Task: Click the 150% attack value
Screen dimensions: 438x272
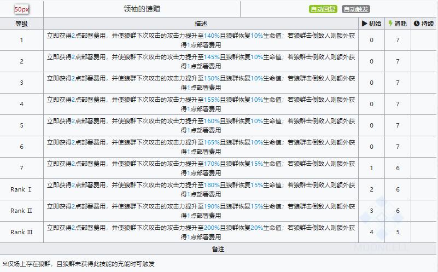Action: (212, 78)
